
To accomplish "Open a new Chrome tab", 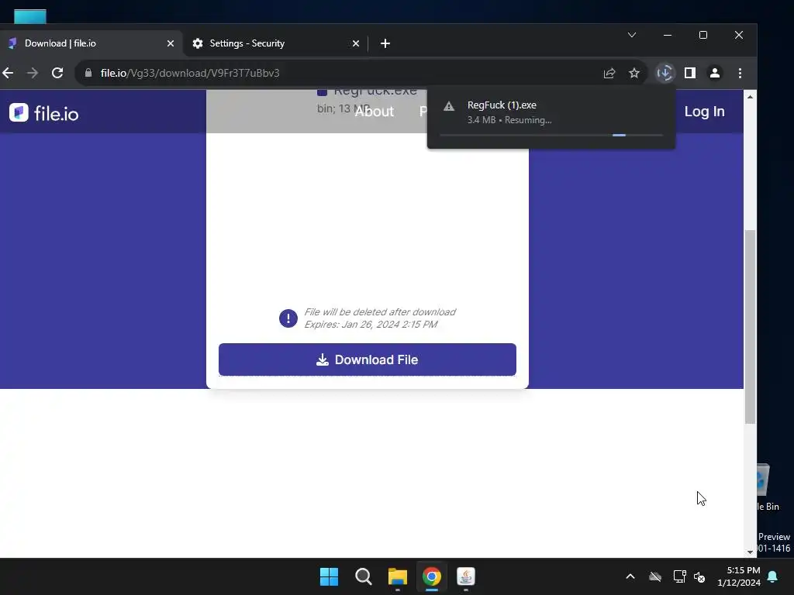I will tap(385, 43).
